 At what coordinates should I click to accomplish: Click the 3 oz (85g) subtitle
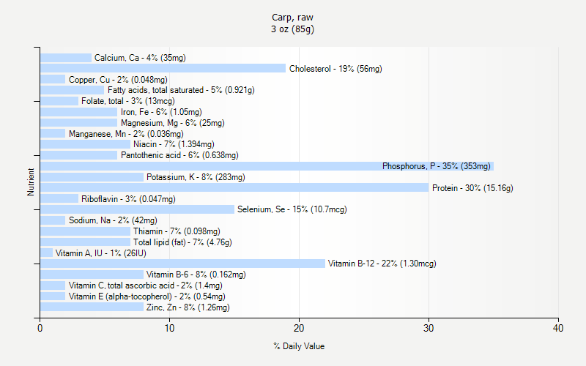tap(292, 29)
